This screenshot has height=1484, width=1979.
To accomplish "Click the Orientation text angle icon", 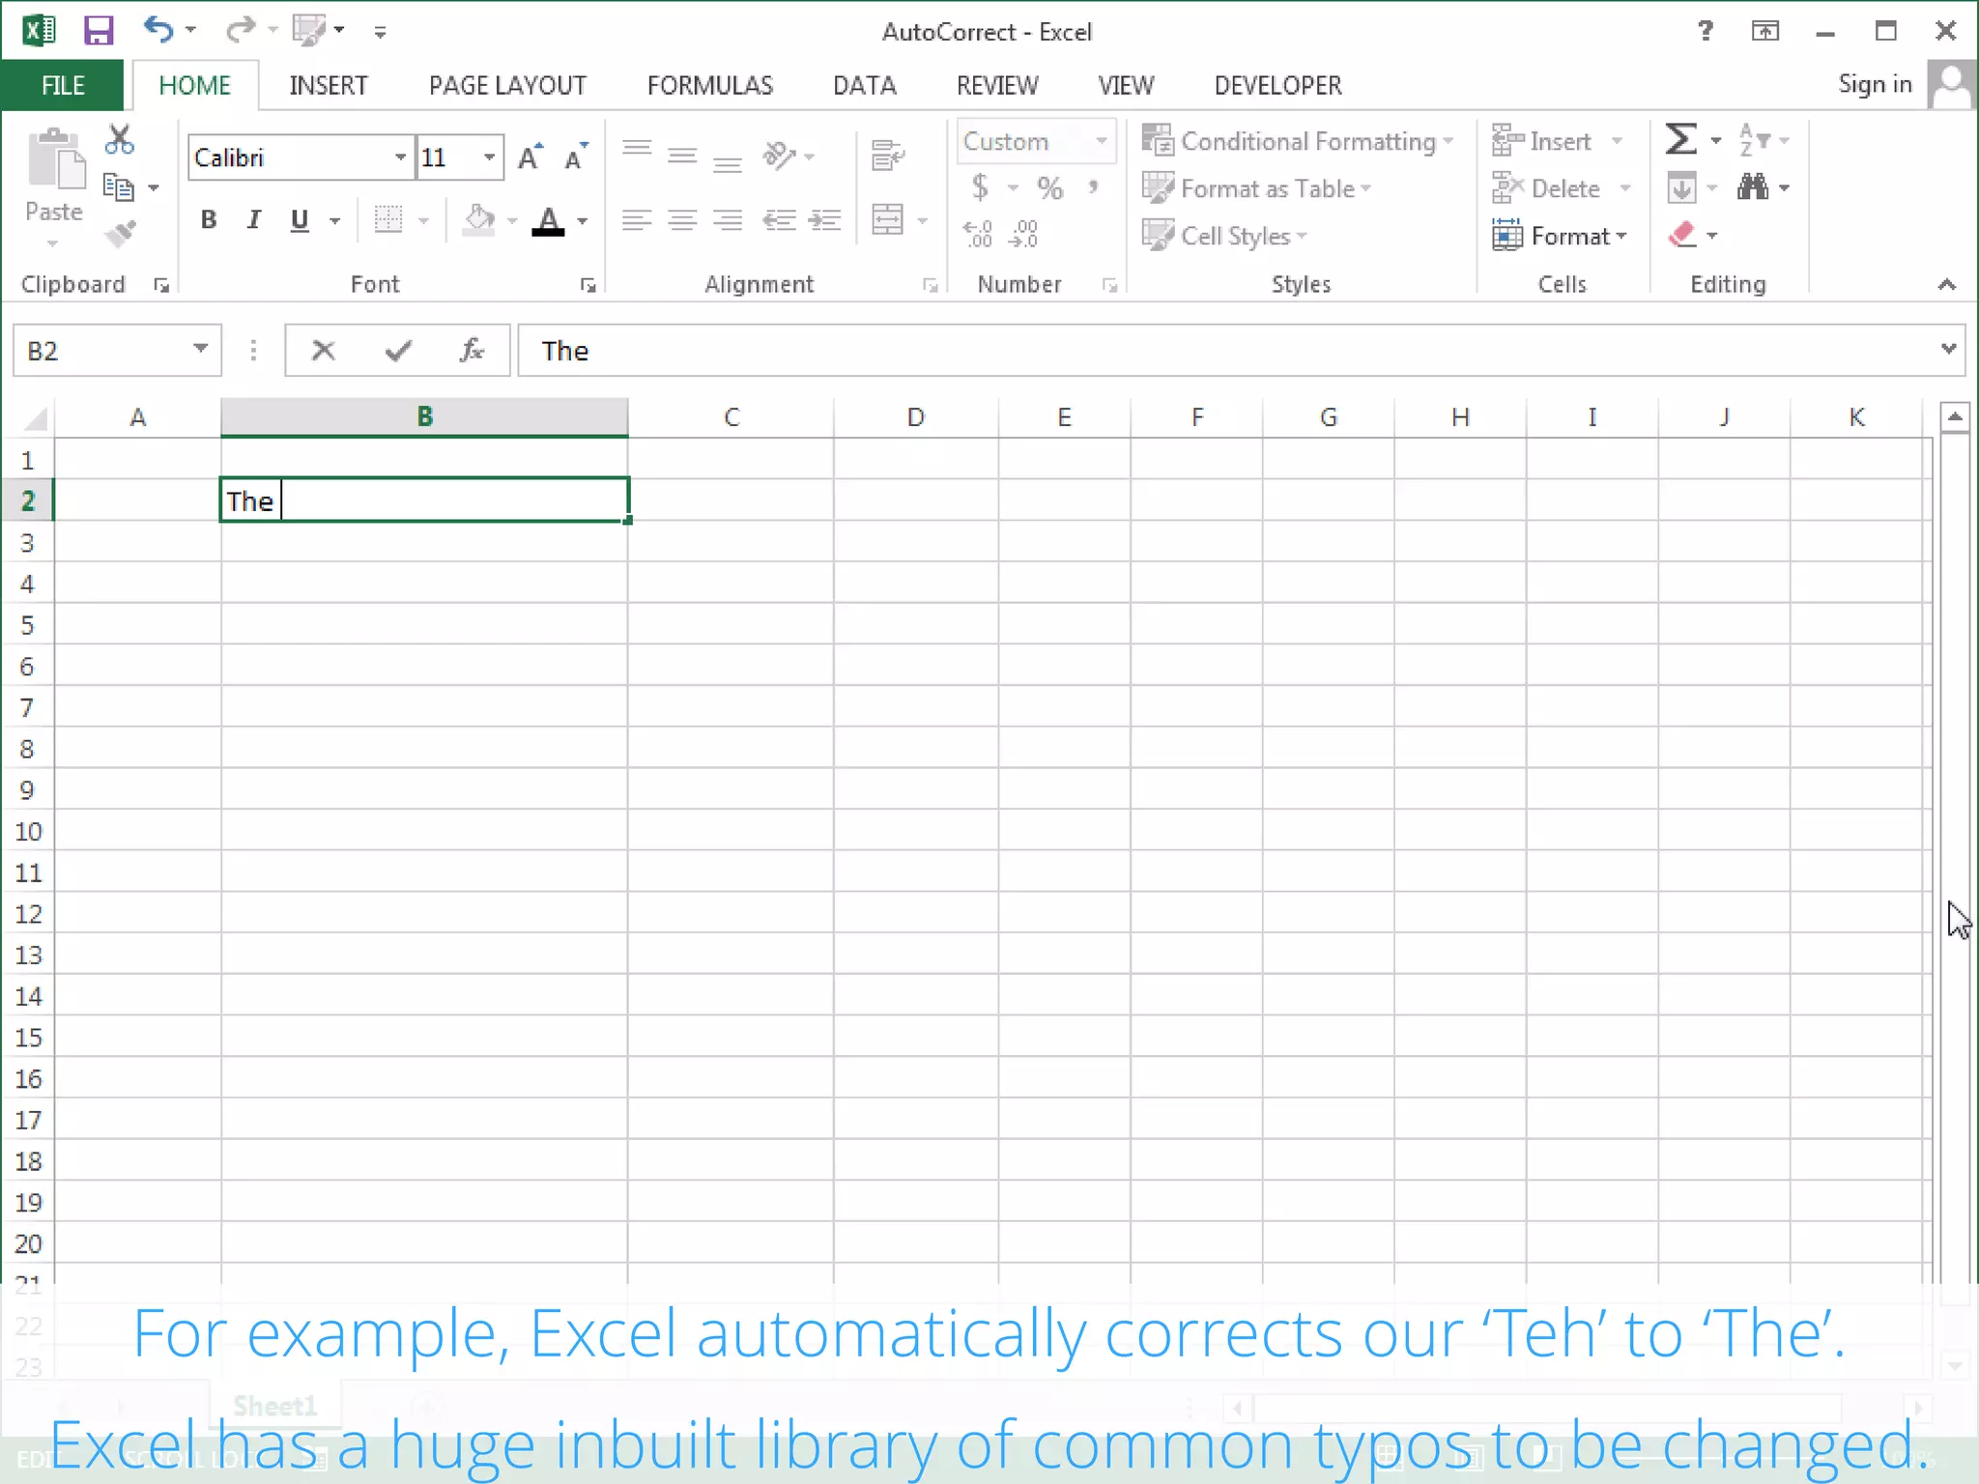I will [779, 155].
